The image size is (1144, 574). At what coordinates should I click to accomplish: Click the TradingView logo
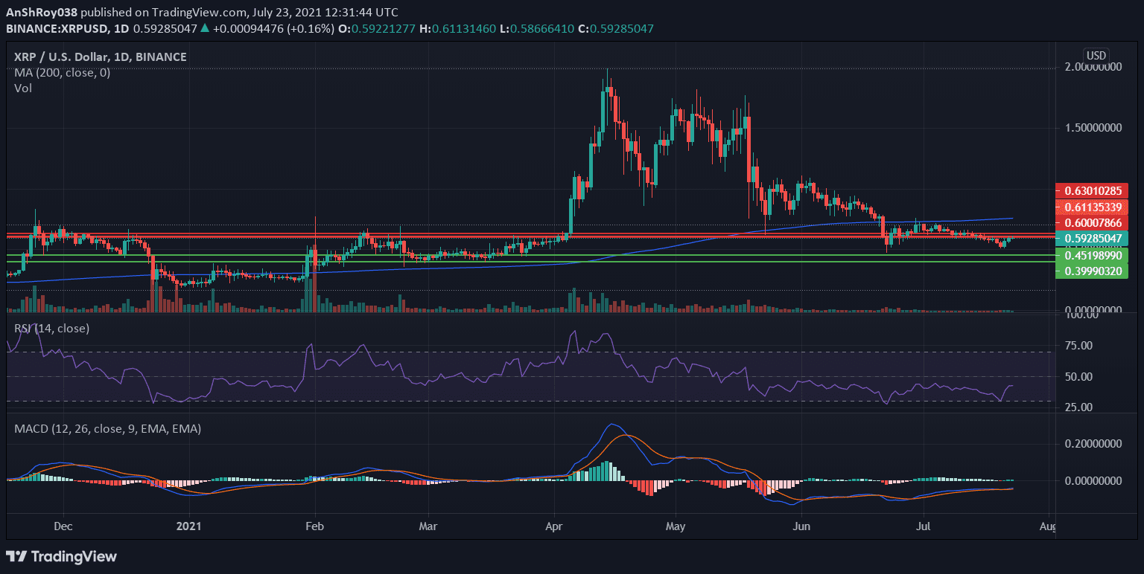(62, 556)
